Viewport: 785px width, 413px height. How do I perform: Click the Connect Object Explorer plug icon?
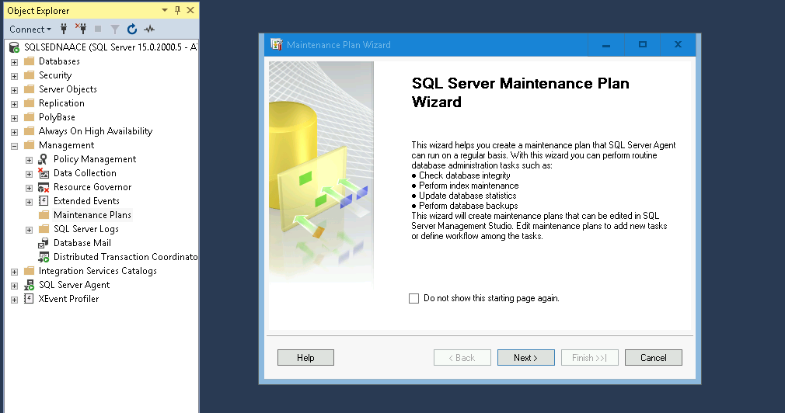point(64,29)
